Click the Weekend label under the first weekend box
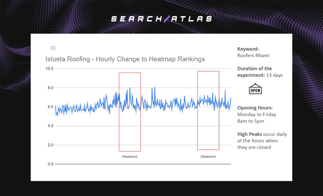The width and height of the screenshot is (323, 196). 129,157
